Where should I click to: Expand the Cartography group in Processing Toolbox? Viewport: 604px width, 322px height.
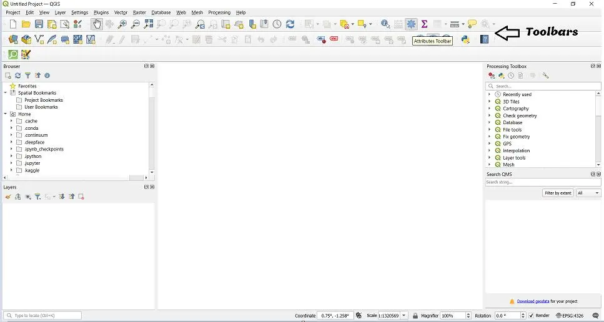[x=489, y=109]
